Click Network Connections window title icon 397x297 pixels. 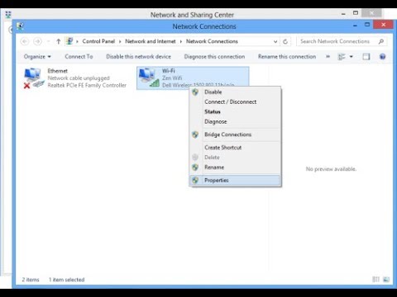[20, 26]
